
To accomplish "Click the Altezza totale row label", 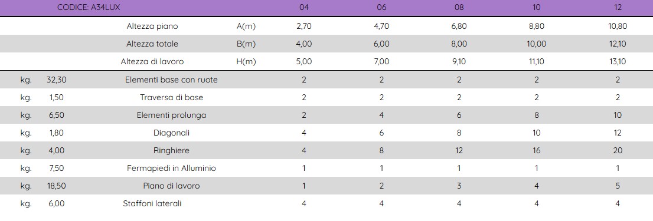I will [152, 44].
